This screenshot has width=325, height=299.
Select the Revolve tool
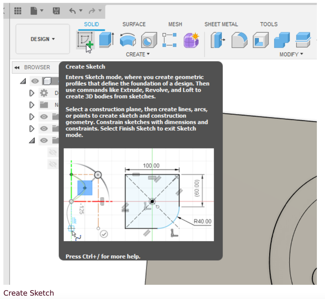[x=128, y=40]
